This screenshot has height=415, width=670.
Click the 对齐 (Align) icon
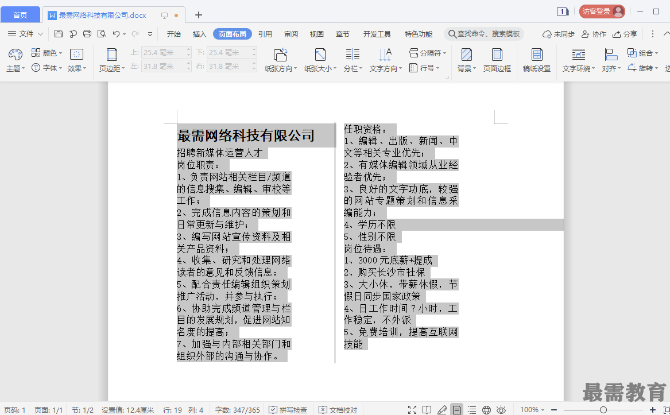click(611, 55)
